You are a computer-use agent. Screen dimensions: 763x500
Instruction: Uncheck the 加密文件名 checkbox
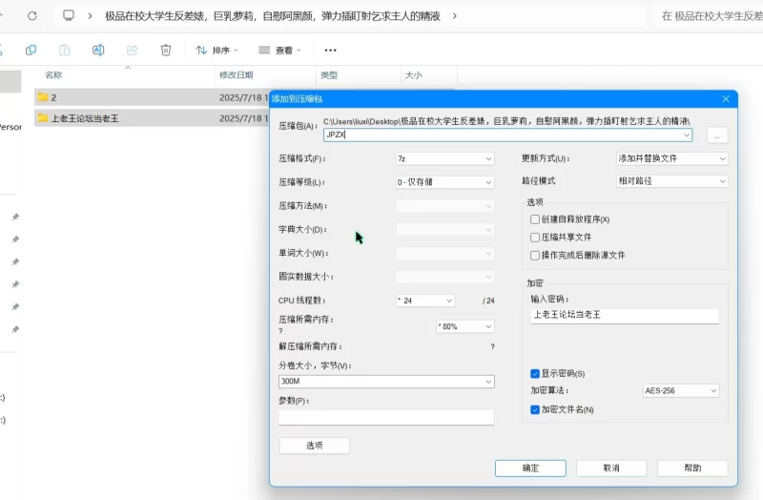535,410
